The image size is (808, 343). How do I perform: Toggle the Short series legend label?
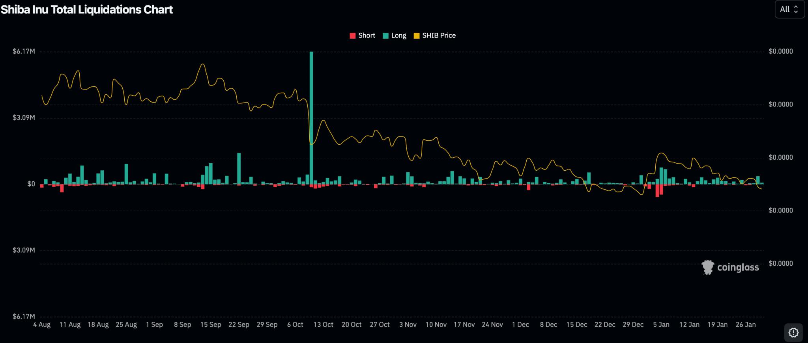(x=367, y=35)
